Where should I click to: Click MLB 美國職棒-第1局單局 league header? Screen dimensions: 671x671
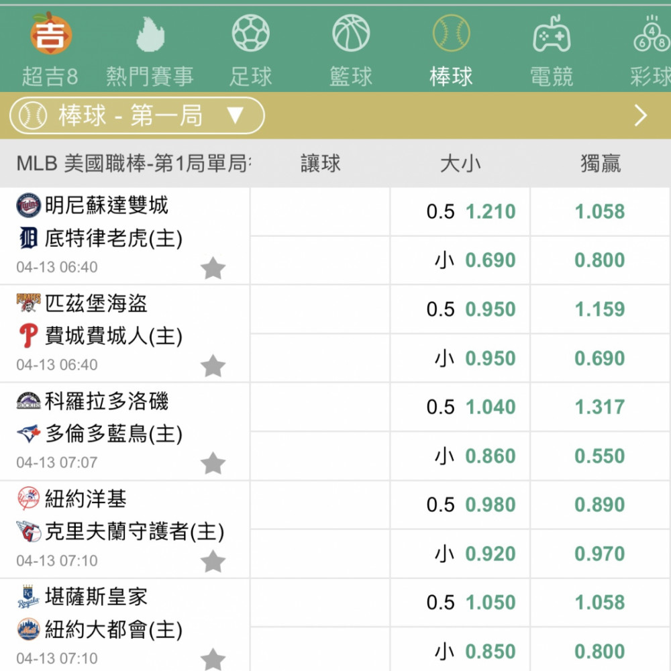[134, 164]
